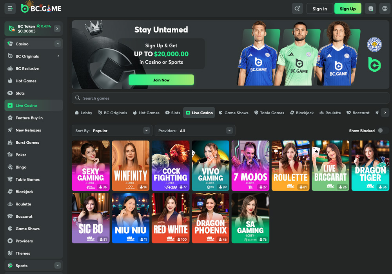Viewport: 392px width, 274px height.
Task: Collapse the Casino section chevron
Action: pos(58,44)
